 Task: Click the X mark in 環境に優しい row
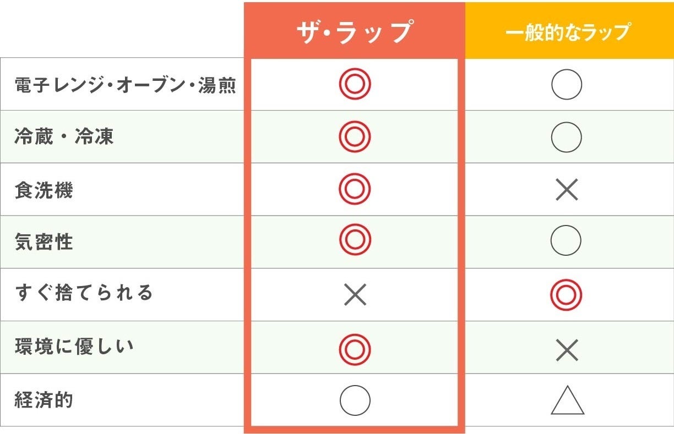coord(567,349)
